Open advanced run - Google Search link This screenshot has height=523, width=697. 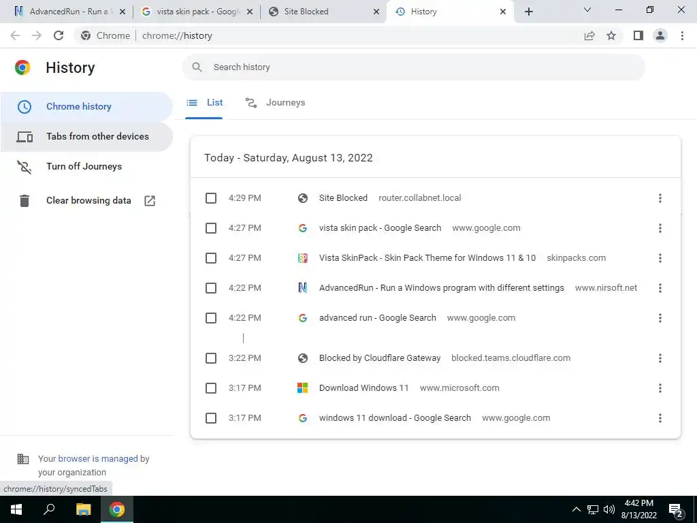pyautogui.click(x=377, y=318)
